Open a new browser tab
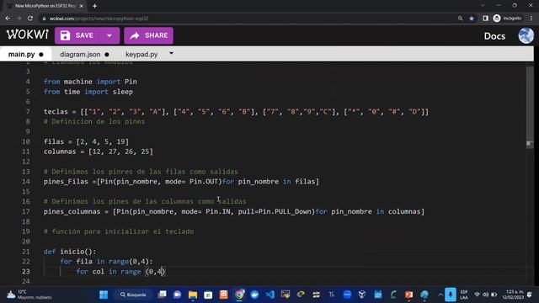This screenshot has height=303, width=539. (x=94, y=6)
